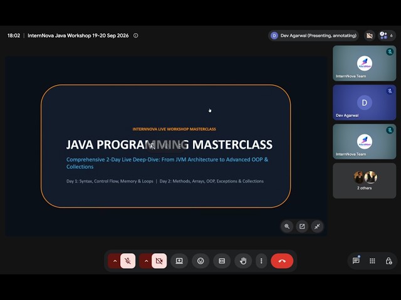Click the 18:02 meeting clock
The height and width of the screenshot is (300, 401).
[14, 36]
